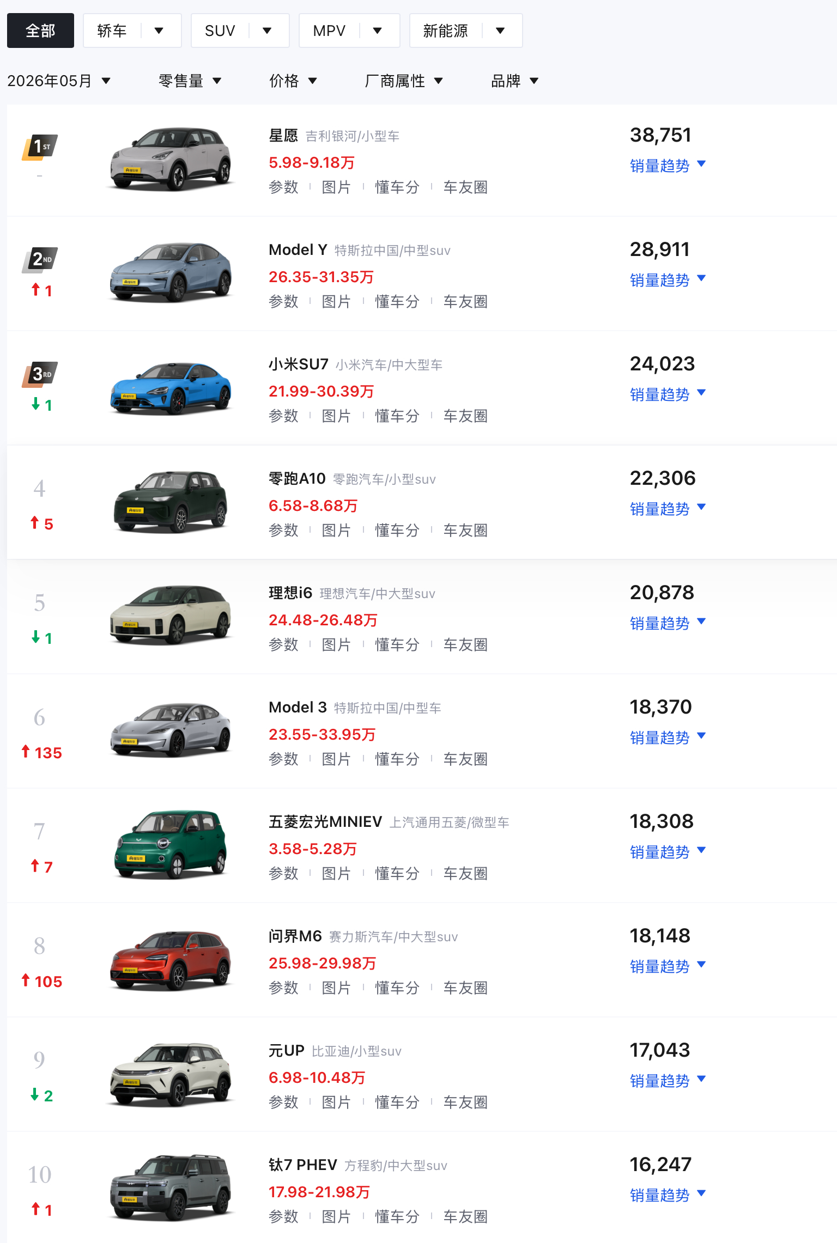Expand 销量趋势 for 星愿
This screenshot has width=837, height=1243.
tap(668, 166)
